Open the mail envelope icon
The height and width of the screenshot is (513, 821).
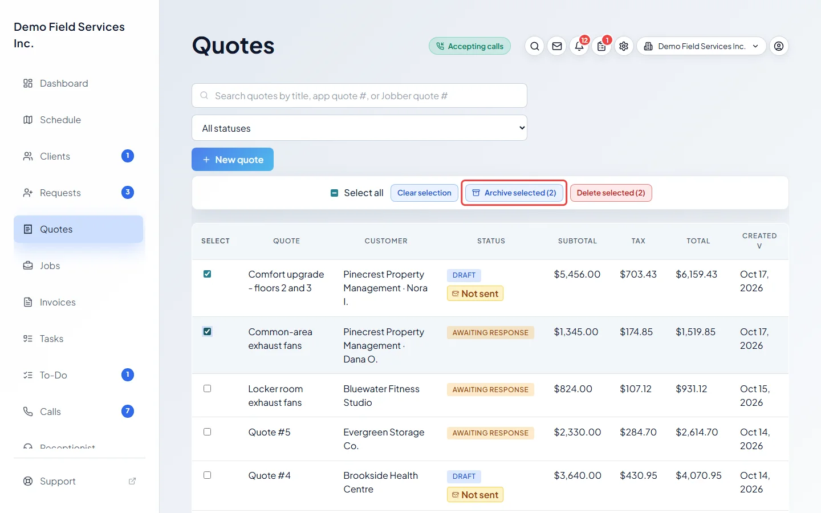click(x=557, y=46)
